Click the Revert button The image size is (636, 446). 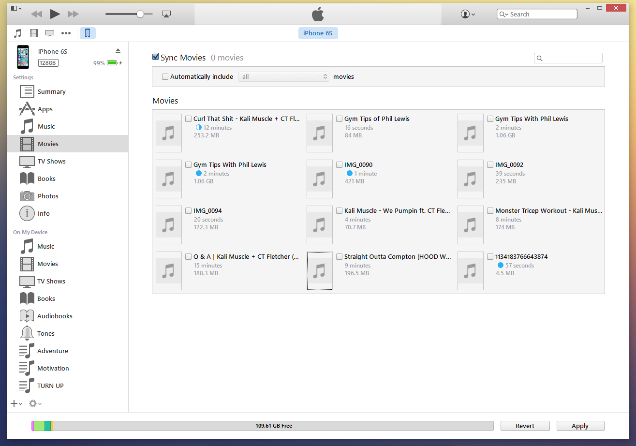click(525, 426)
